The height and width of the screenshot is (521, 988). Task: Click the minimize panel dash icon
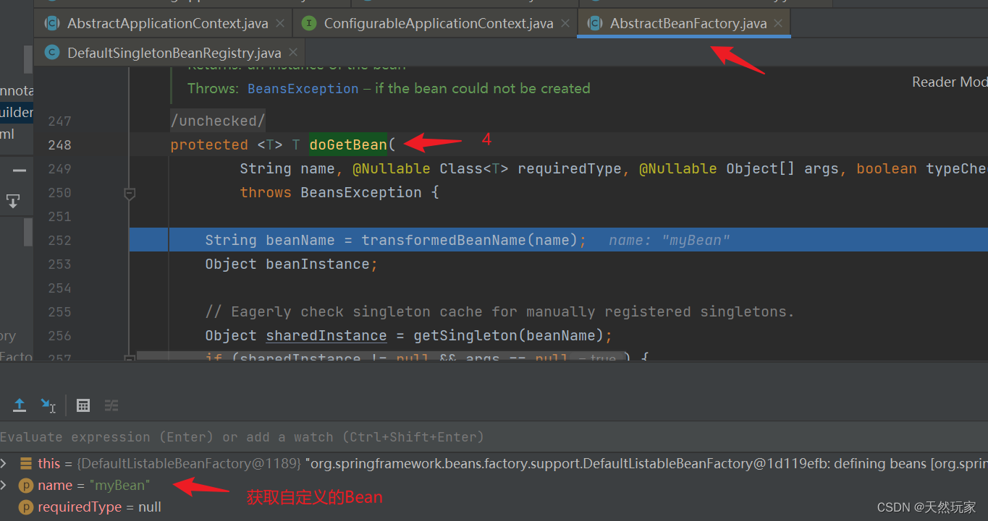pos(20,171)
